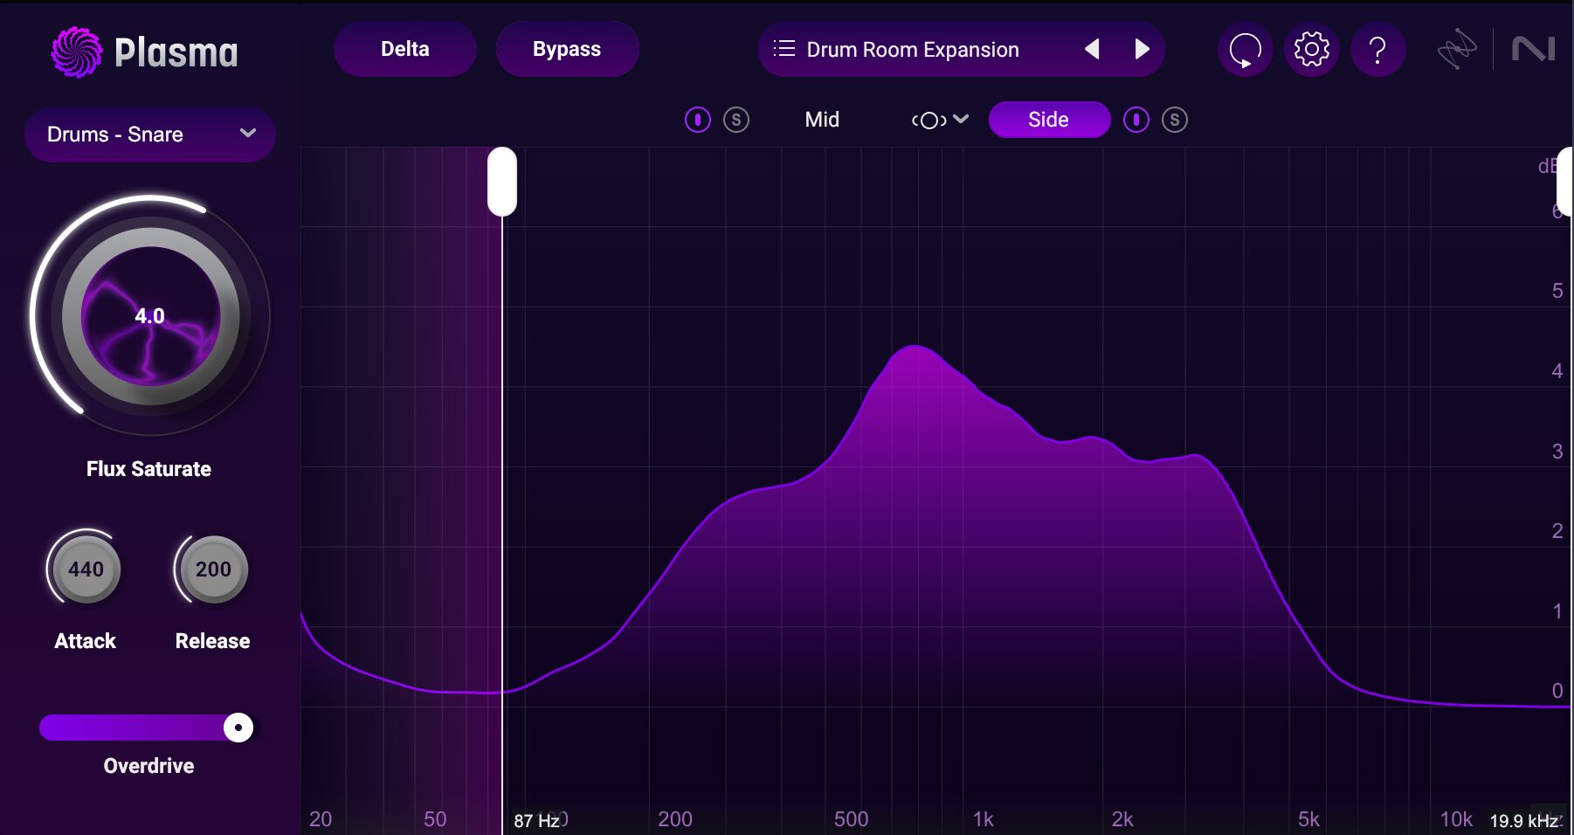Click the low frequency cutoff handle

pyautogui.click(x=502, y=182)
